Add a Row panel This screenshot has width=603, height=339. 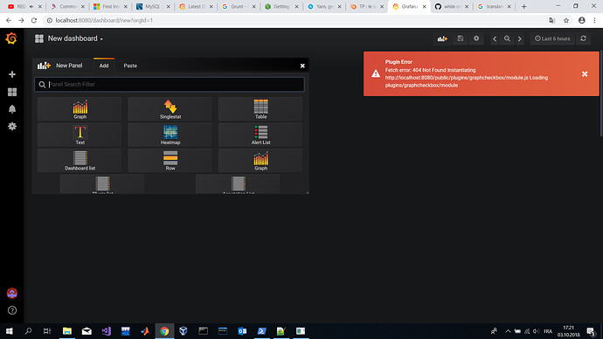click(170, 161)
